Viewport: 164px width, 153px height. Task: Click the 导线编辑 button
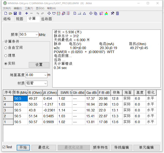pos(121,148)
